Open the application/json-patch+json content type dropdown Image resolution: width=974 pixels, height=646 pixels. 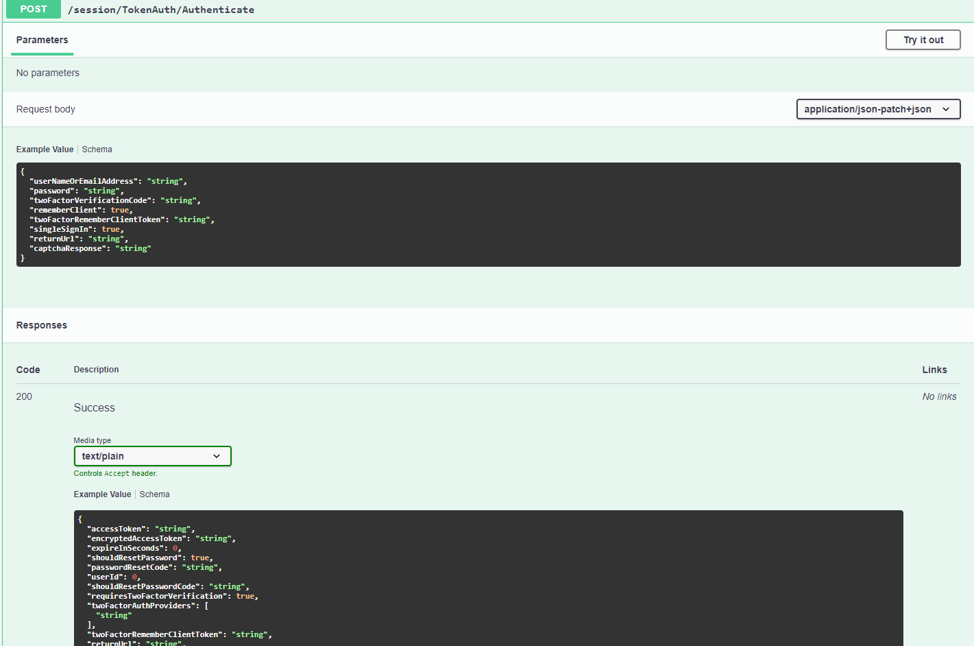click(877, 109)
